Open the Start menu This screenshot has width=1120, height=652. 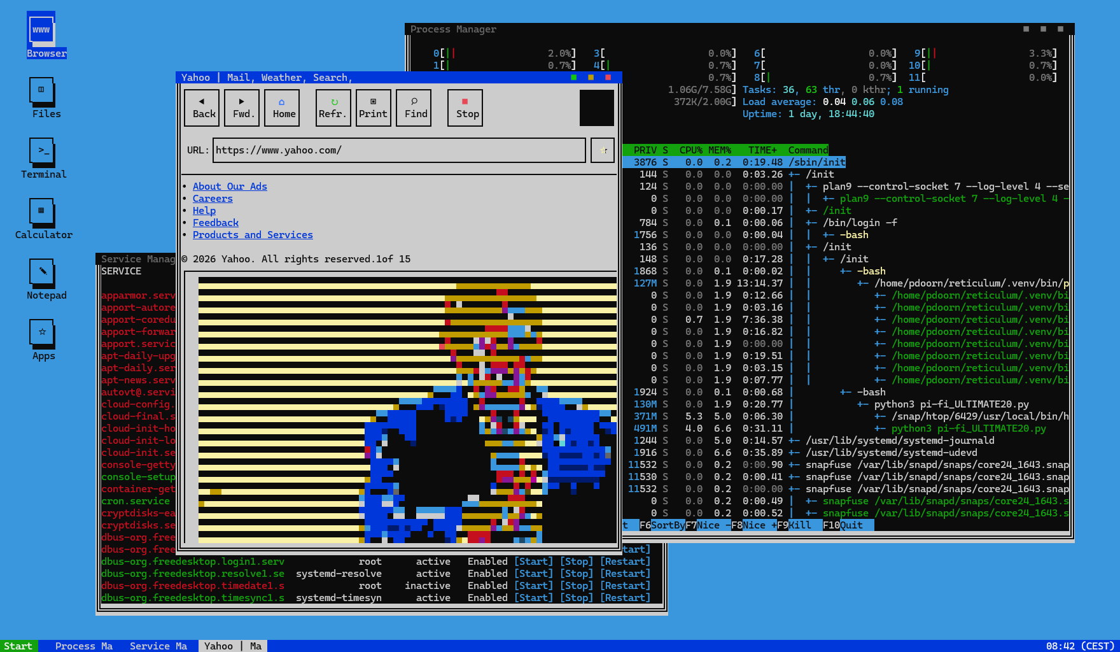pos(18,646)
